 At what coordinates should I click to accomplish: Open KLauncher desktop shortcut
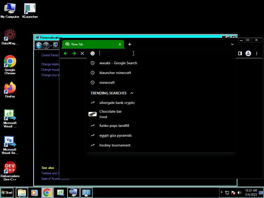pos(30,11)
